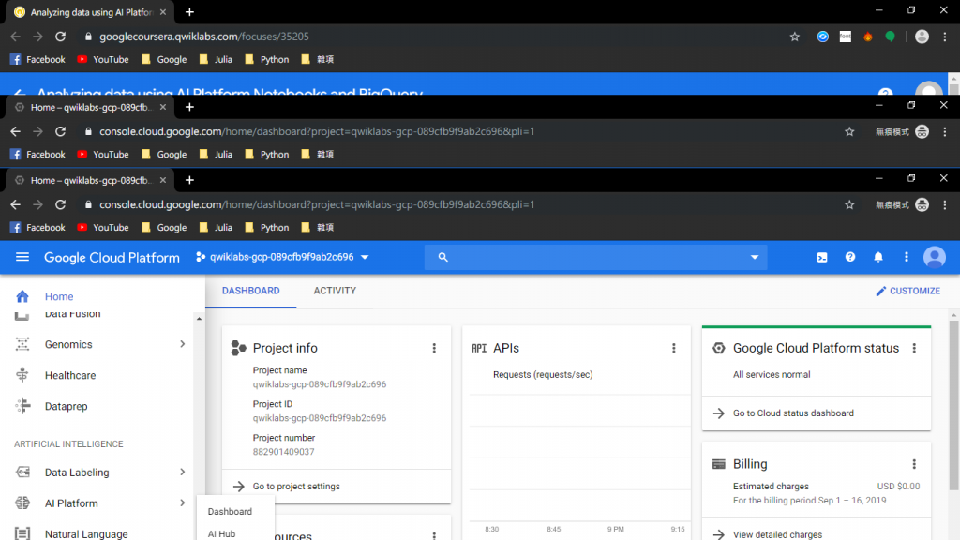Expand the Data Labeling submenu chevron
This screenshot has height=540, width=960.
click(183, 472)
